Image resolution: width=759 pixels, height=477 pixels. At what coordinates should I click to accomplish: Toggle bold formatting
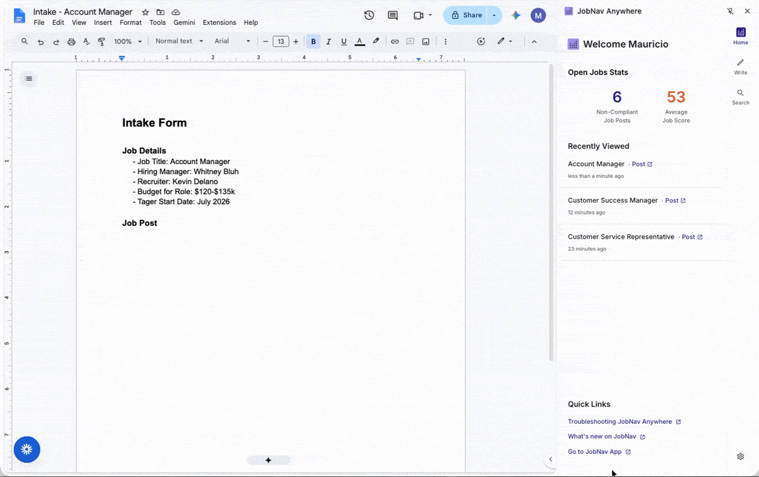[x=314, y=41]
